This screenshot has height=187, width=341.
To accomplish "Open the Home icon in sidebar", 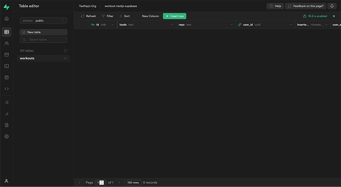I will pyautogui.click(x=7, y=19).
